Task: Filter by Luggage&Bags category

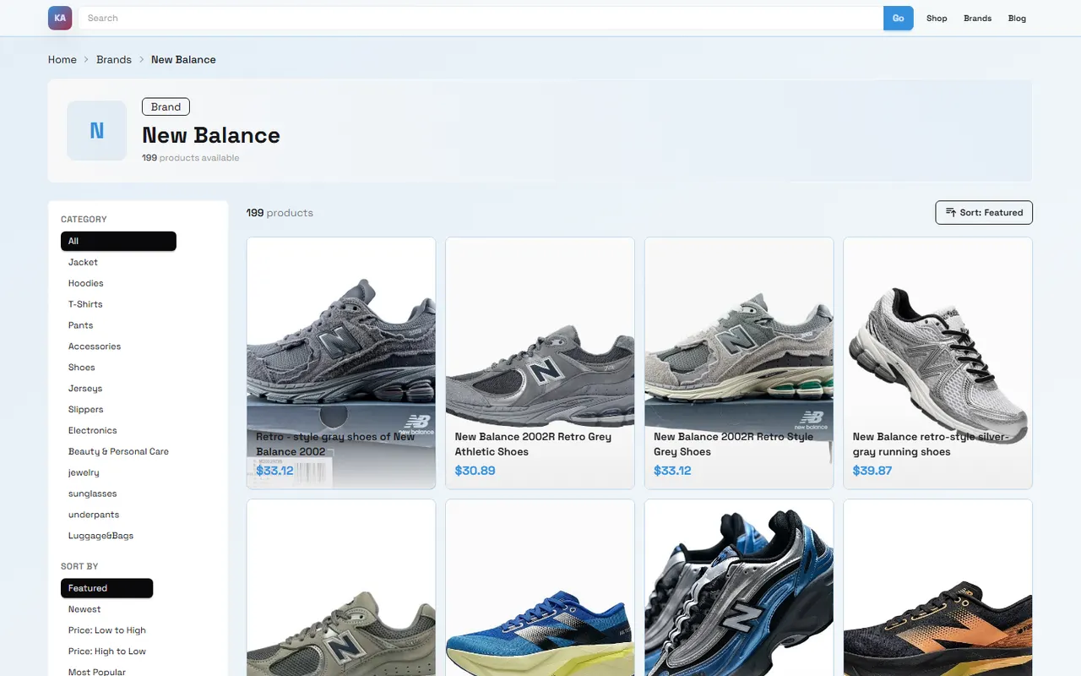Action: [x=101, y=537]
